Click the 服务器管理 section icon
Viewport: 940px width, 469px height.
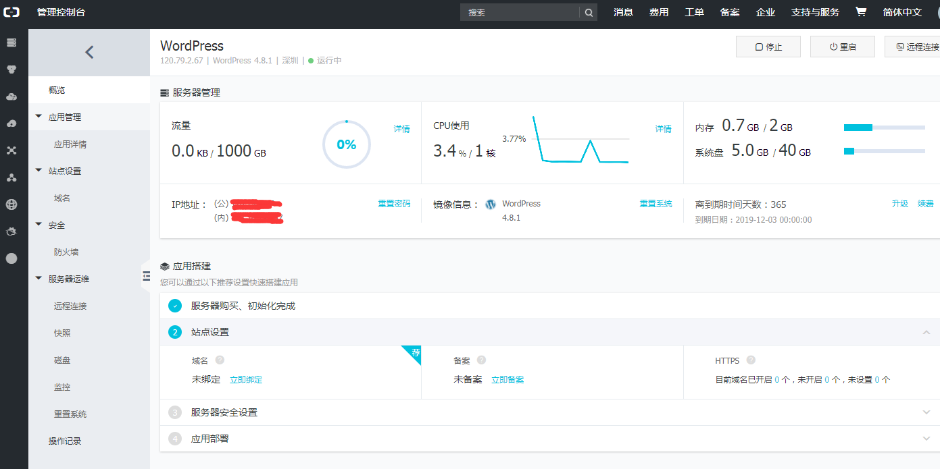[165, 92]
